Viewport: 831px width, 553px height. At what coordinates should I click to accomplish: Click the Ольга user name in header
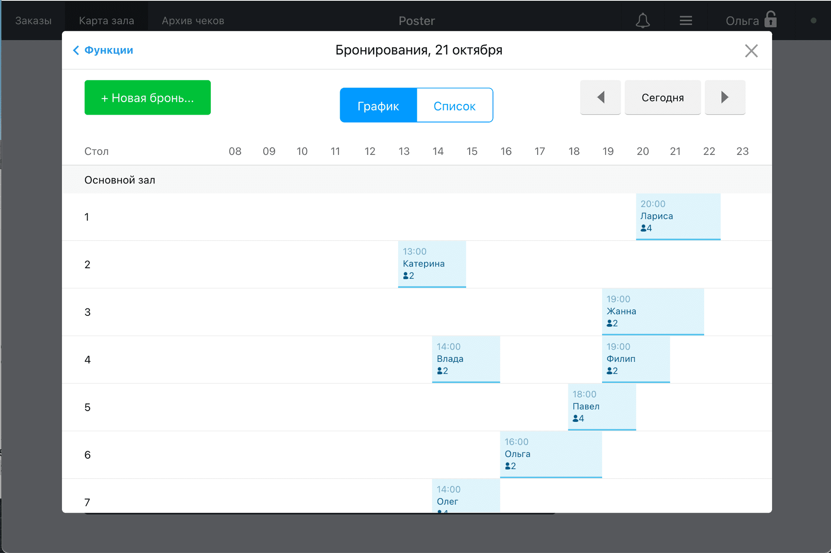[x=742, y=21]
